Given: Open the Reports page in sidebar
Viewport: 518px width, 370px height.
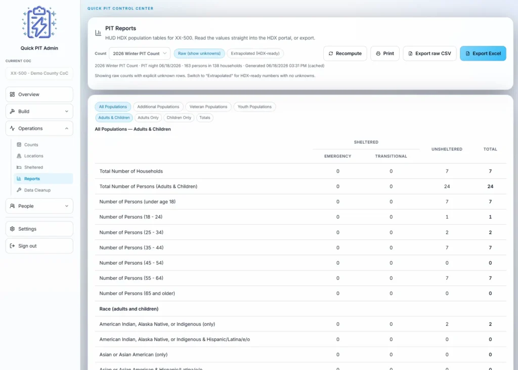Looking at the screenshot, I should point(44,179).
